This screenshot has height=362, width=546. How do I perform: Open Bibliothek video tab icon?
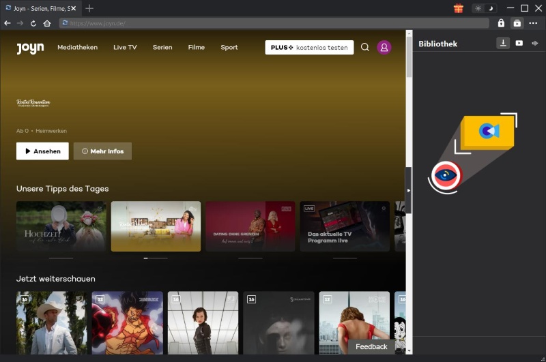click(519, 43)
